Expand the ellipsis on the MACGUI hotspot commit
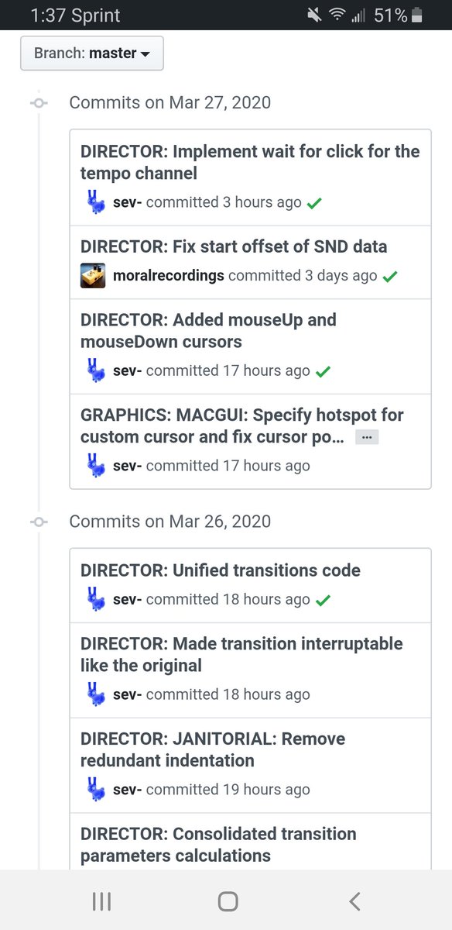The image size is (452, 930). point(367,437)
